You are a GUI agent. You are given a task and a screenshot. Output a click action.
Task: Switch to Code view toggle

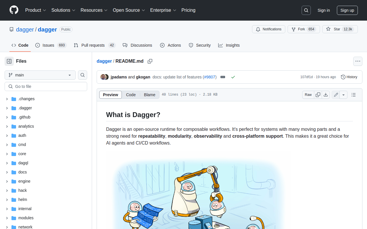click(x=131, y=95)
